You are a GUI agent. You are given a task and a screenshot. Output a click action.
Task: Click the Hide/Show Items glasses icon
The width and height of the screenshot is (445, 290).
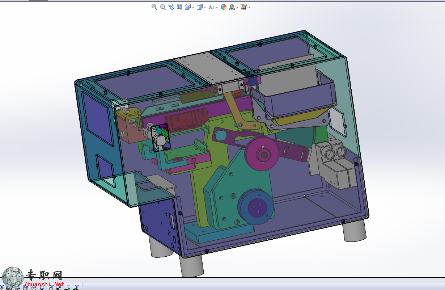click(x=212, y=7)
